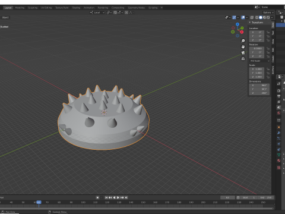Image resolution: width=285 pixels, height=214 pixels.
Task: Toggle viewport gizmos visibility button
Action: (x=234, y=17)
